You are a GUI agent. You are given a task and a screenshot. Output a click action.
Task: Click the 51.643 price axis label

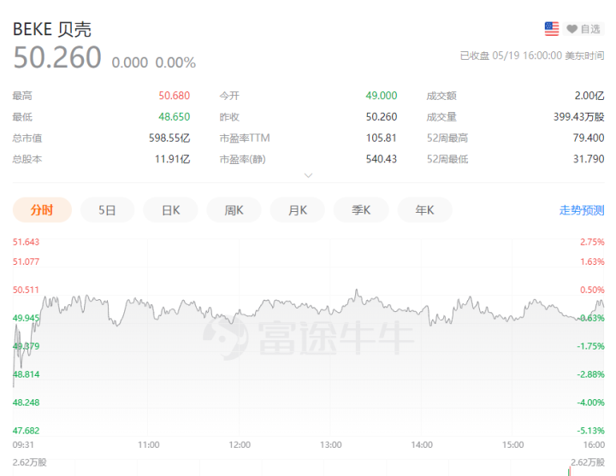click(x=26, y=242)
